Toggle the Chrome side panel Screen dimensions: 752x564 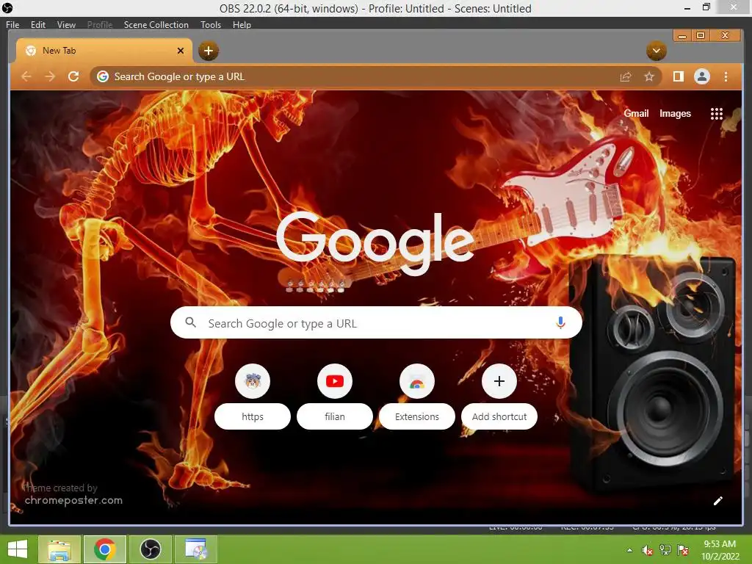678,76
